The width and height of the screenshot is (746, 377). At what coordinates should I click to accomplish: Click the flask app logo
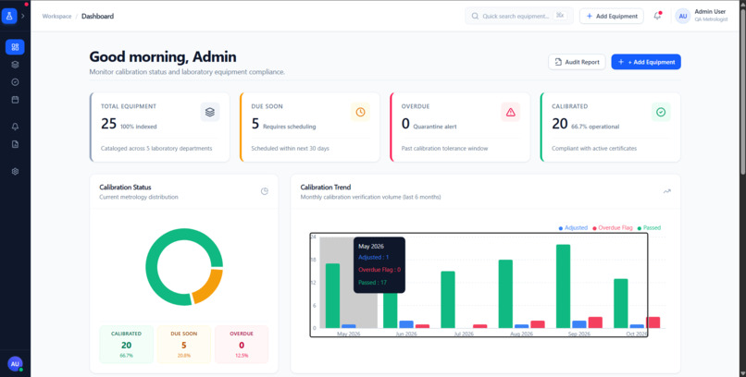[x=9, y=16]
